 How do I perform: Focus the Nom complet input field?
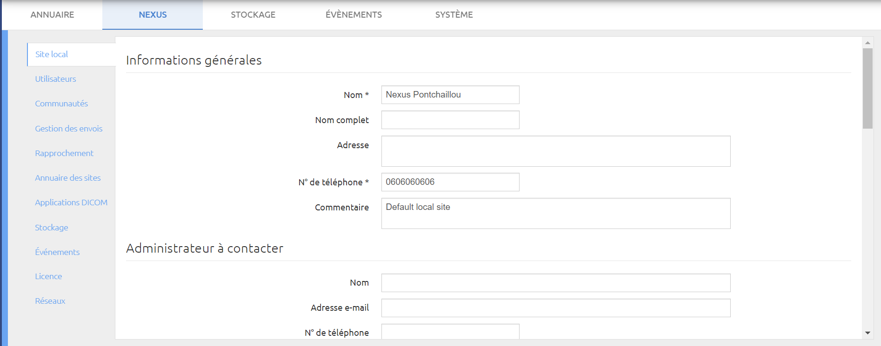450,120
